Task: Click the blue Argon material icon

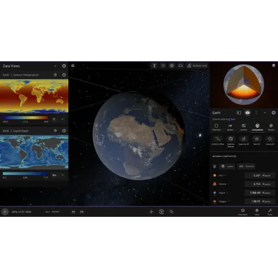Action: pos(215,193)
